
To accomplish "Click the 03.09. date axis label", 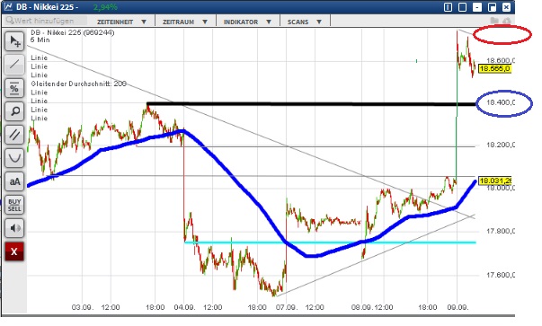I will (83, 307).
